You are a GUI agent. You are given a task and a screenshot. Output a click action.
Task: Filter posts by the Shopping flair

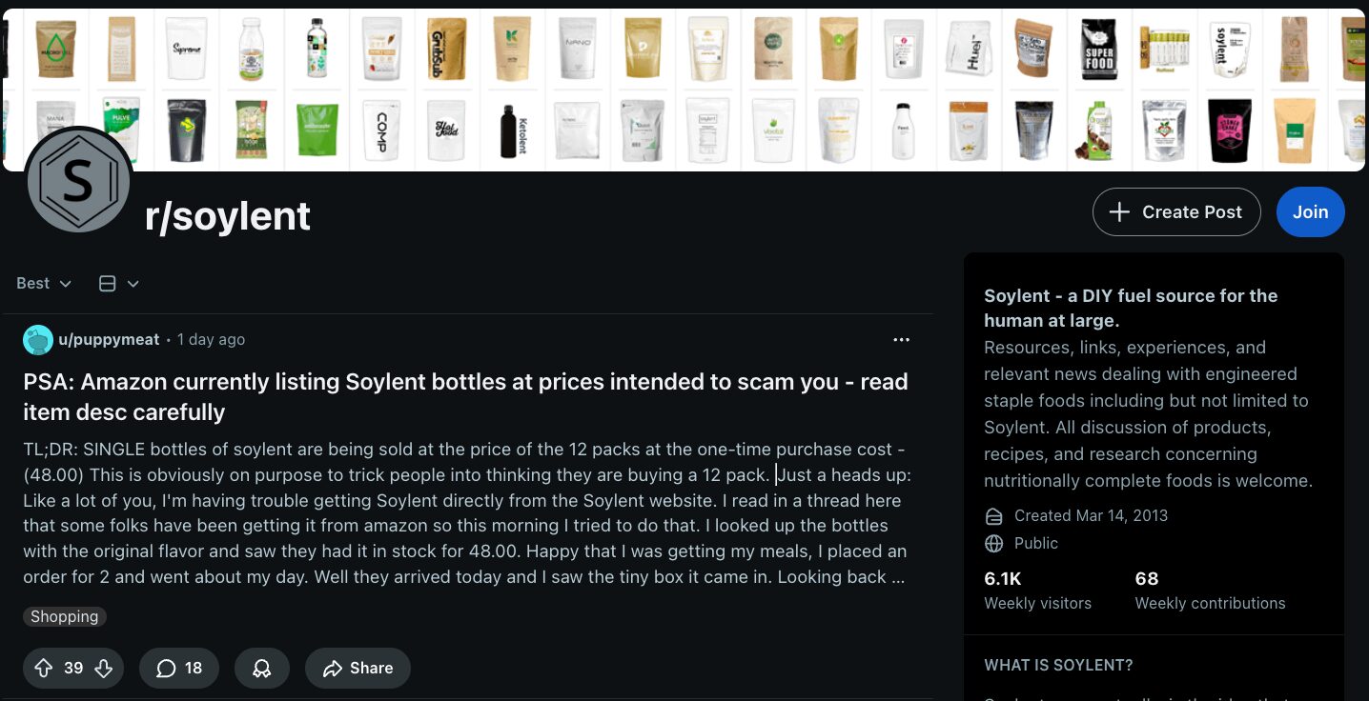click(x=64, y=616)
